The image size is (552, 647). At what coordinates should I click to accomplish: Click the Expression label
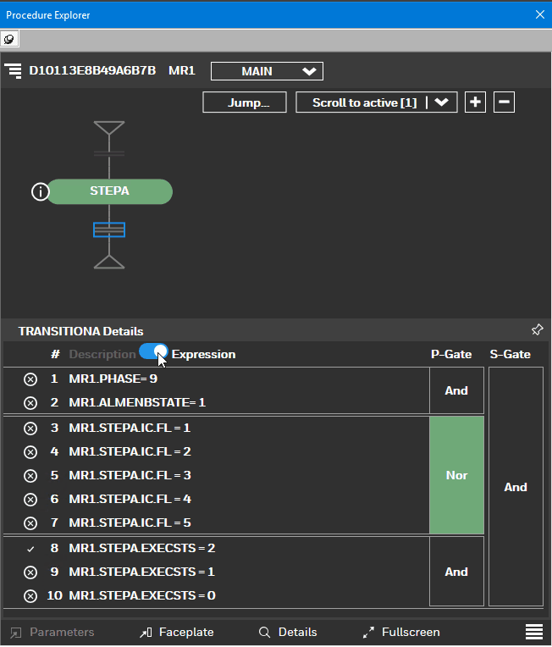coord(203,354)
